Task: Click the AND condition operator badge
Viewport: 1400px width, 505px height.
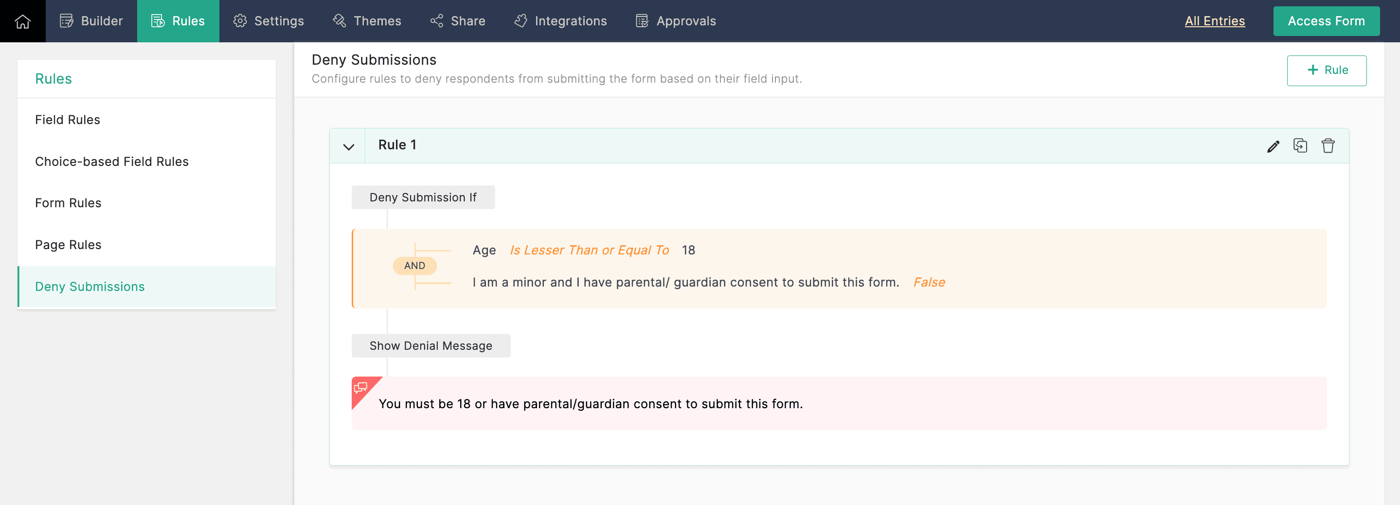Action: pyautogui.click(x=414, y=265)
